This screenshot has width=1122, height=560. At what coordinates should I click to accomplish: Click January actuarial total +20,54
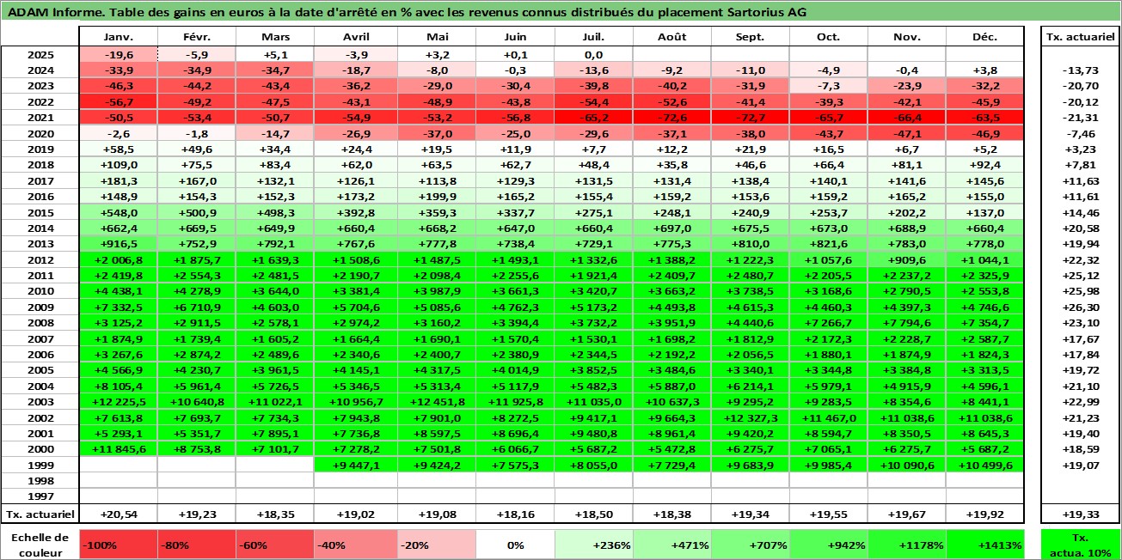[118, 514]
